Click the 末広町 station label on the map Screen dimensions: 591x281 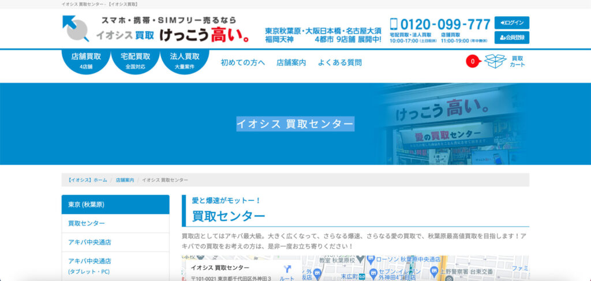(349, 276)
